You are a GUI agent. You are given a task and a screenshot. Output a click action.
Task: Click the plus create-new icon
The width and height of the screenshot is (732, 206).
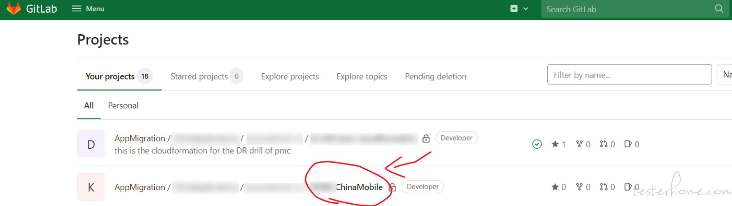[x=514, y=9]
